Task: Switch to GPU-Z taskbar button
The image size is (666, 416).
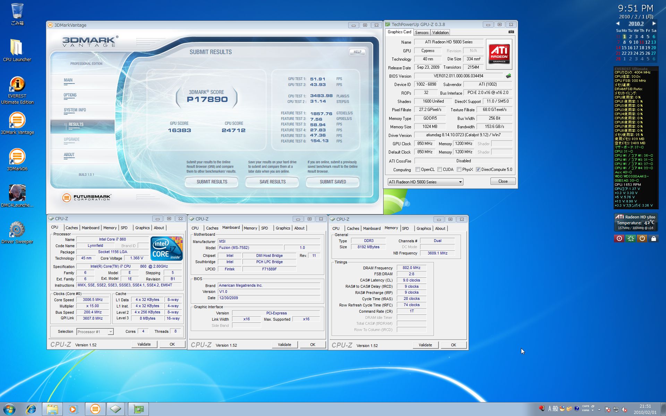Action: click(138, 409)
